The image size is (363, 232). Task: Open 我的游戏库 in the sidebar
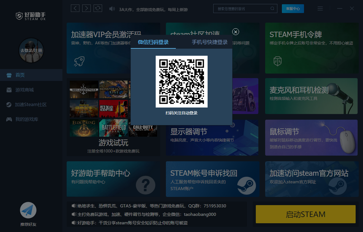pyautogui.click(x=31, y=119)
